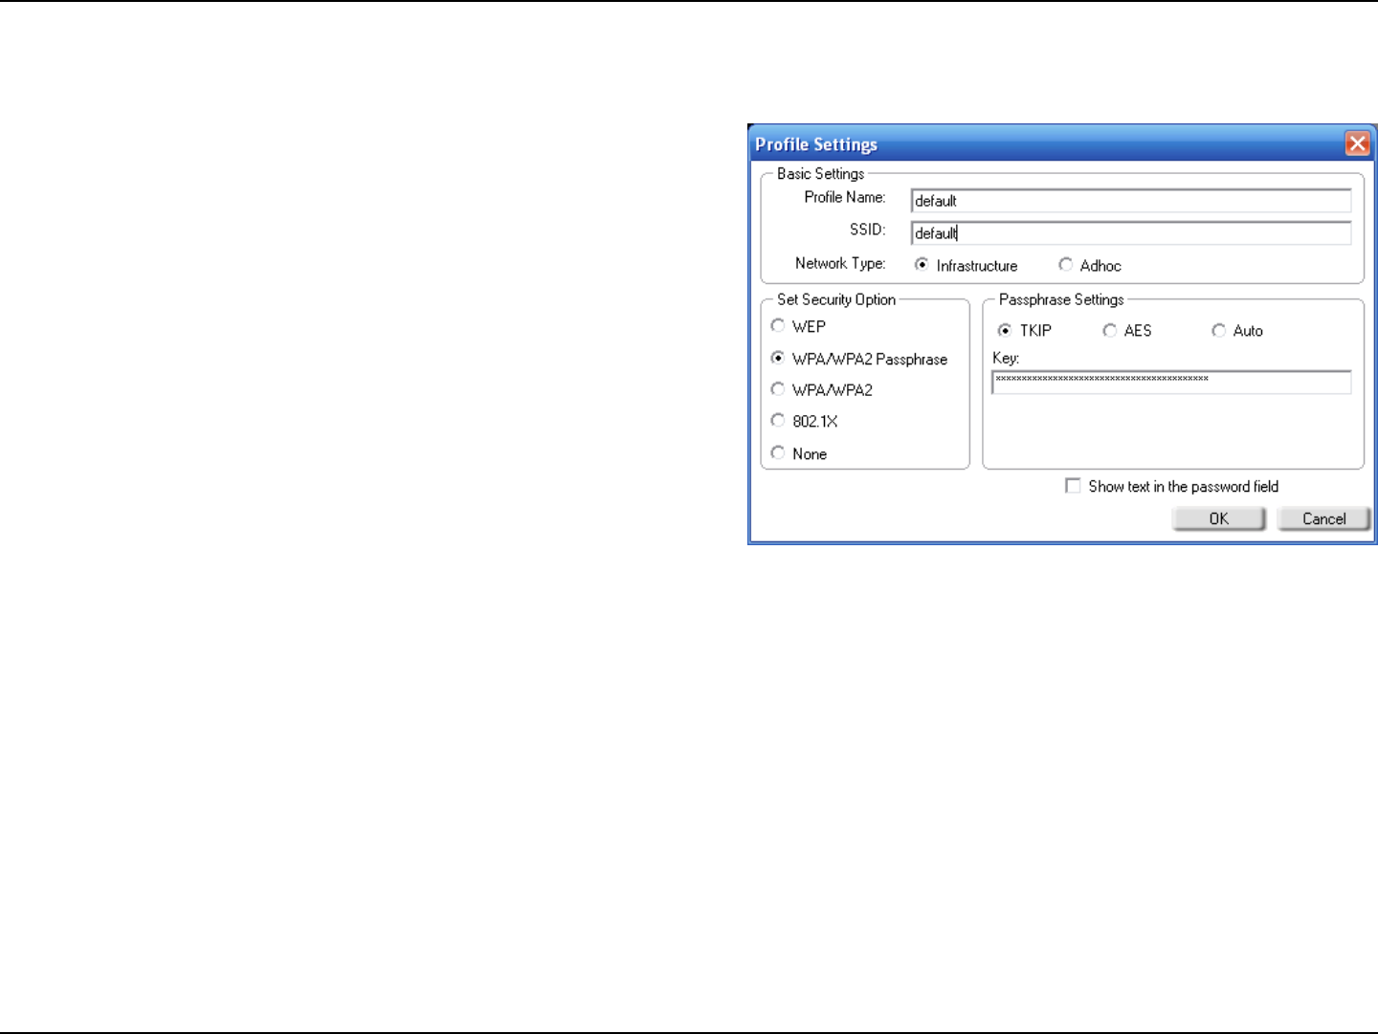The image size is (1378, 1034).
Task: Close the Profile Settings dialog
Action: pos(1357,143)
